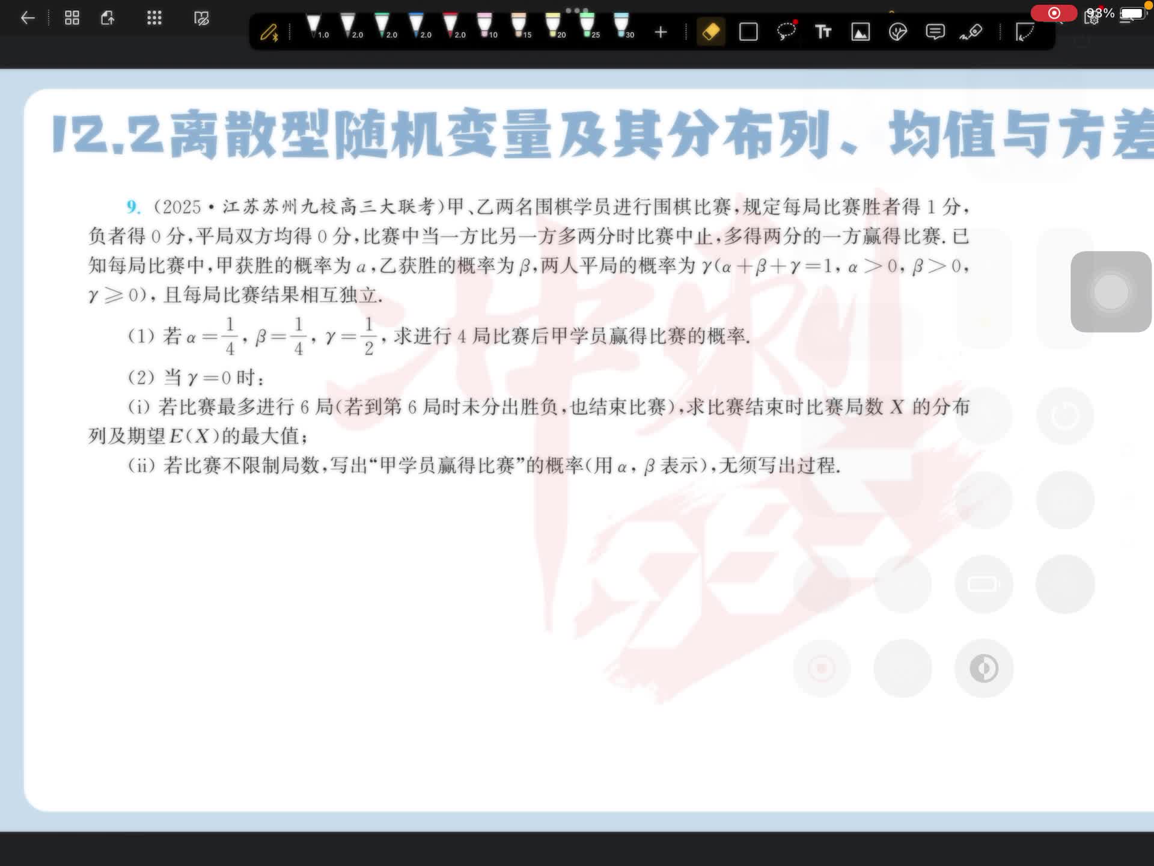The image size is (1154, 866).
Task: Add a comment note bubble
Action: pyautogui.click(x=935, y=32)
